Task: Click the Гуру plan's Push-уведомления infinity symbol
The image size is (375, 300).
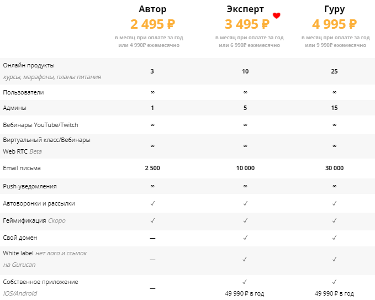Action: click(335, 186)
